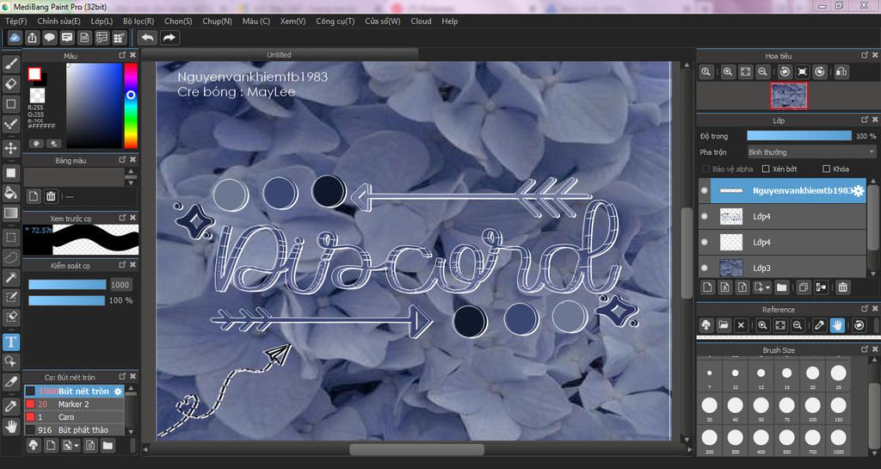This screenshot has height=469, width=881.
Task: Click the Redo arrow button
Action: [169, 38]
